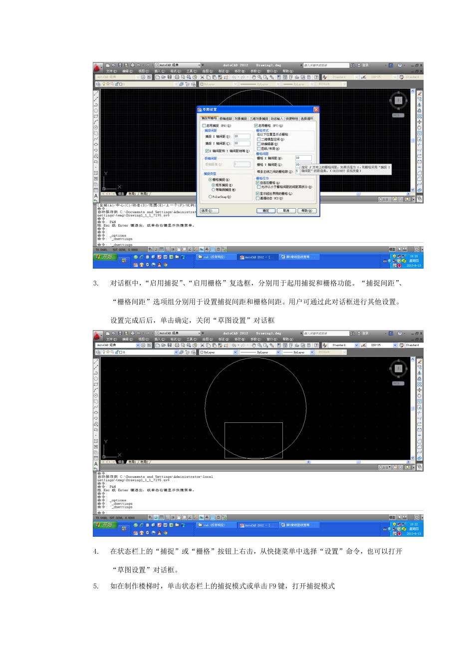
Task: Select the Rotate tool in the circle-drawing screenshot
Action: pyautogui.click(x=420, y=395)
